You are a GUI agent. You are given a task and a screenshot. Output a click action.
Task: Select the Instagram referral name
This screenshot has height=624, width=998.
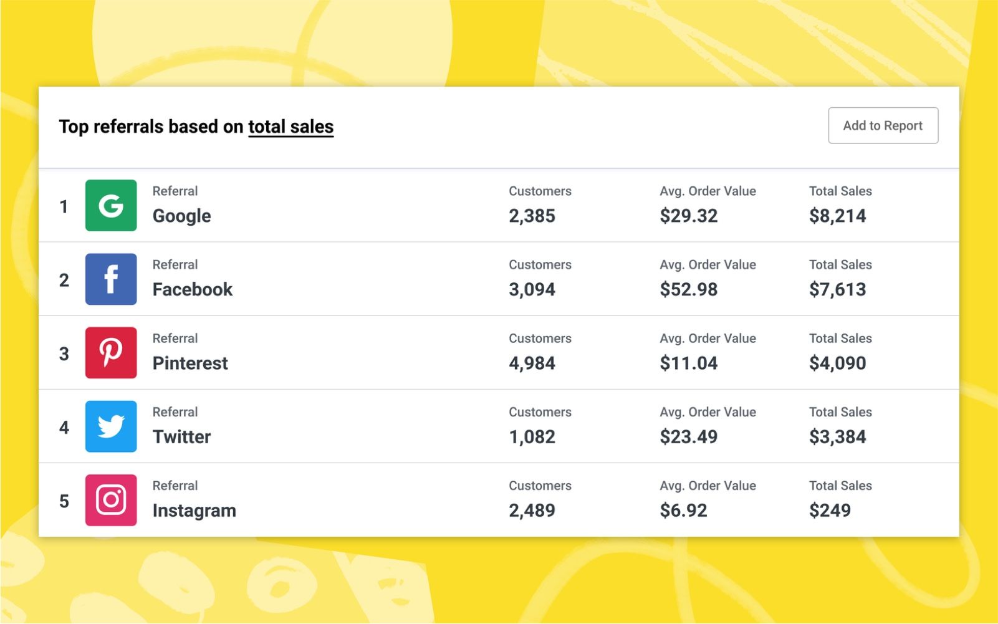click(194, 511)
